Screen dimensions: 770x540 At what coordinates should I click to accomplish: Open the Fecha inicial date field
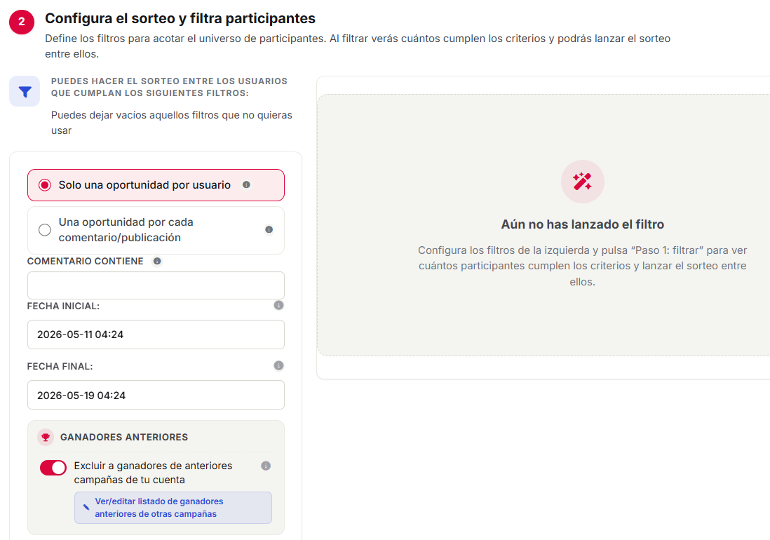(x=156, y=335)
